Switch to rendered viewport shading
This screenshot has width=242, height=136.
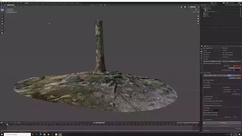pos(195,7)
